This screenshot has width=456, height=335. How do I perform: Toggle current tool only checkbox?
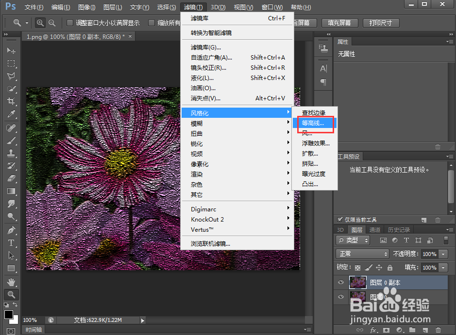click(339, 220)
